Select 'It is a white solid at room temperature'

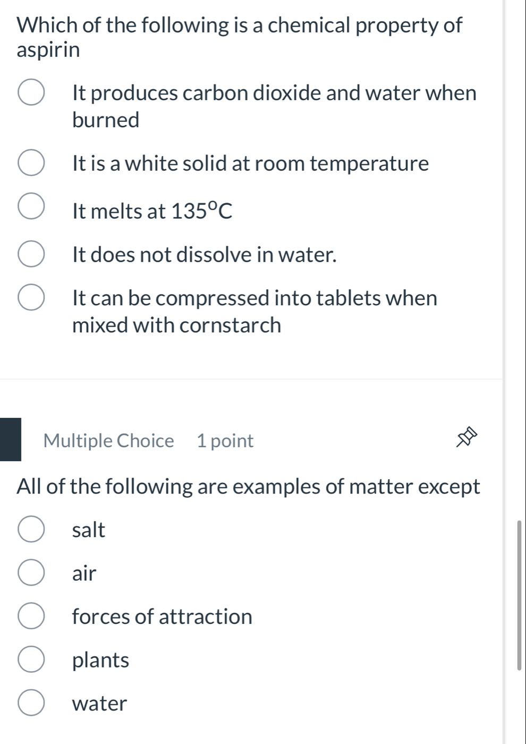coord(30,163)
